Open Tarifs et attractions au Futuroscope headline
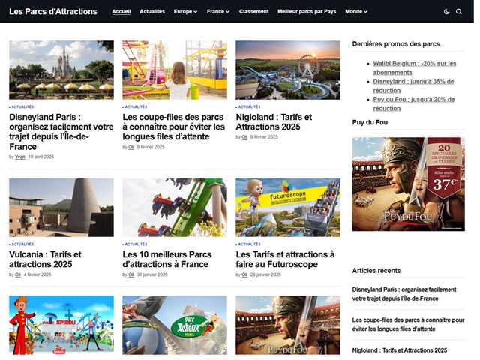 285,259
